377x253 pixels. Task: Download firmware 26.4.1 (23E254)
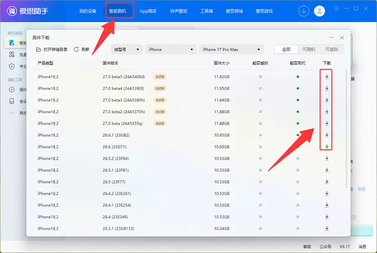tap(327, 205)
